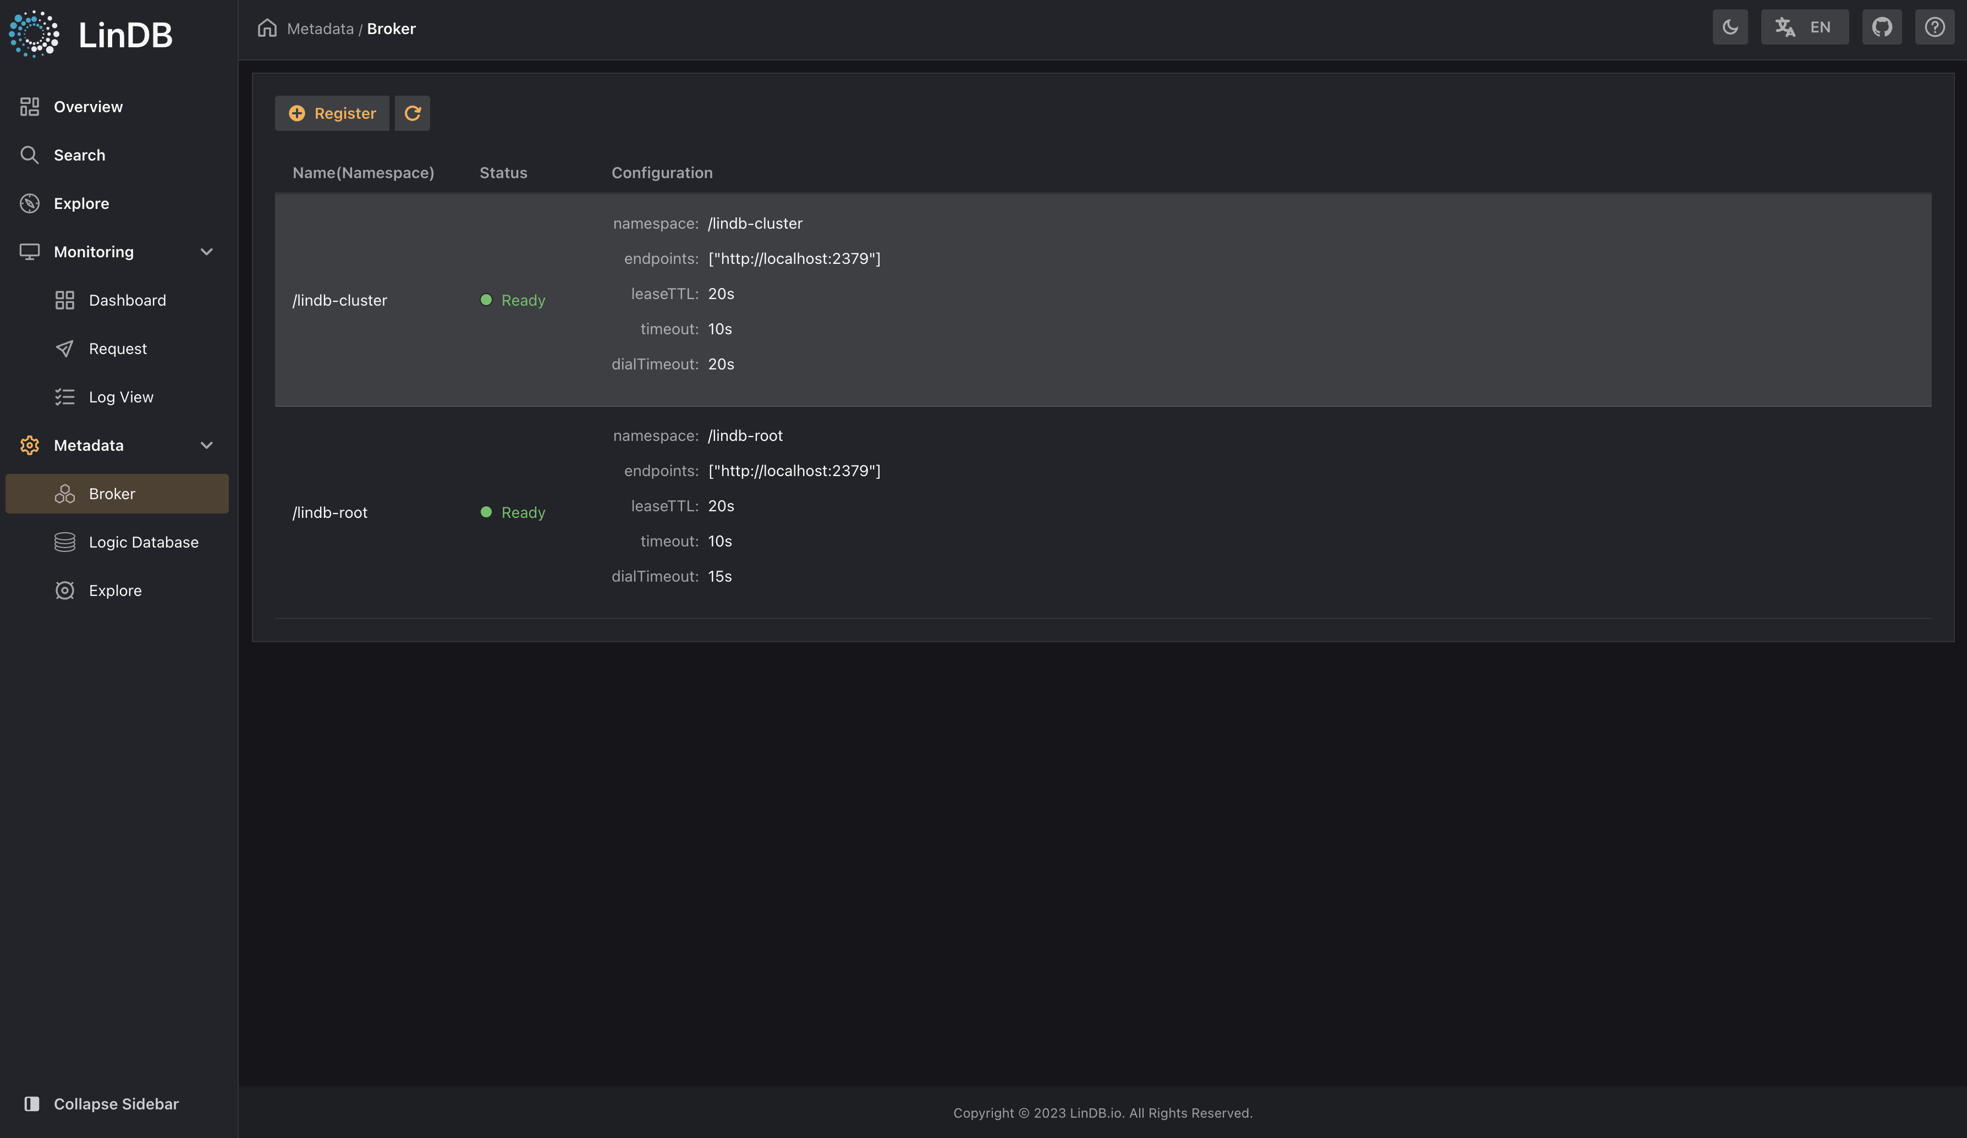
Task: Select Broker in the sidebar menu
Action: 112,493
